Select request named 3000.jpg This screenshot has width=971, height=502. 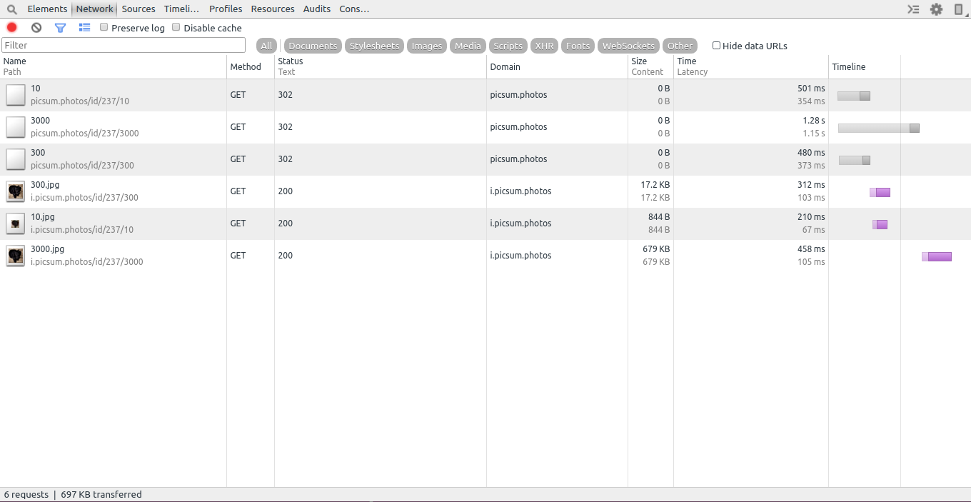pos(47,249)
